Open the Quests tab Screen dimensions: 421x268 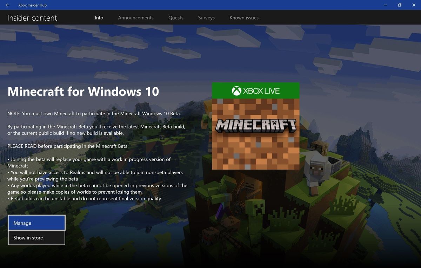[x=175, y=18]
